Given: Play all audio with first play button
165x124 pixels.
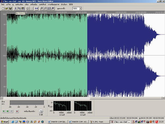Looking at the screenshot, I should (x=4, y=111).
